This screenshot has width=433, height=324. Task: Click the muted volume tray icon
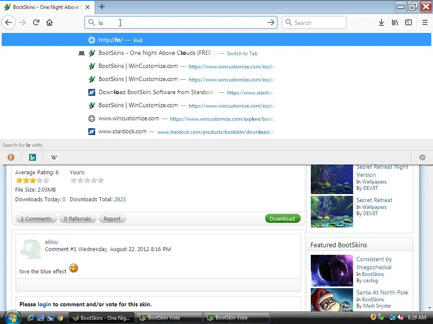pyautogui.click(x=400, y=317)
